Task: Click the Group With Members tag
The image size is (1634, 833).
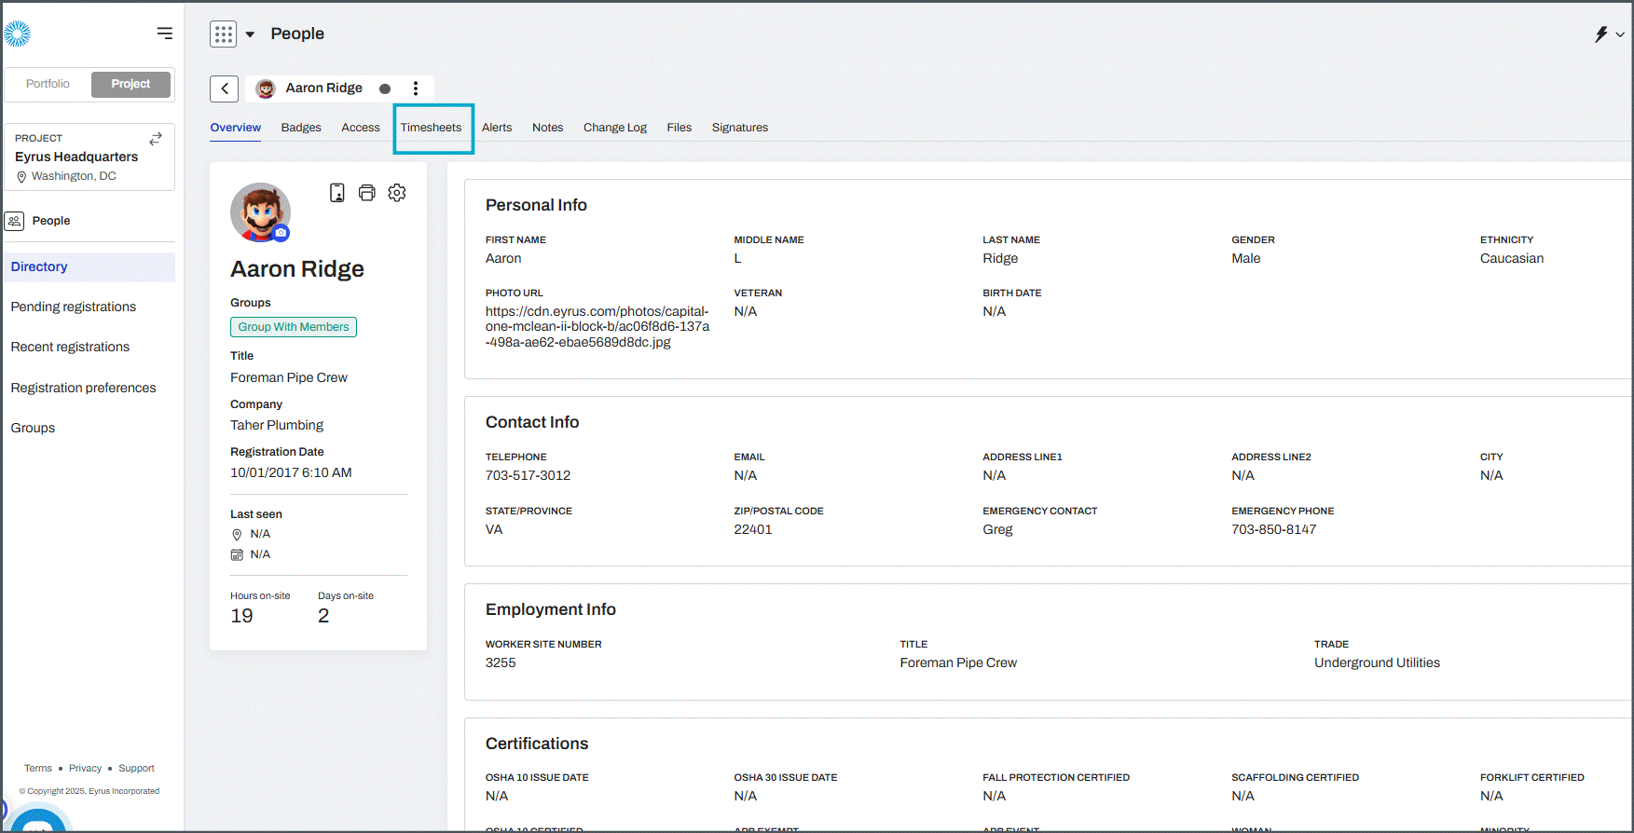Action: click(294, 327)
